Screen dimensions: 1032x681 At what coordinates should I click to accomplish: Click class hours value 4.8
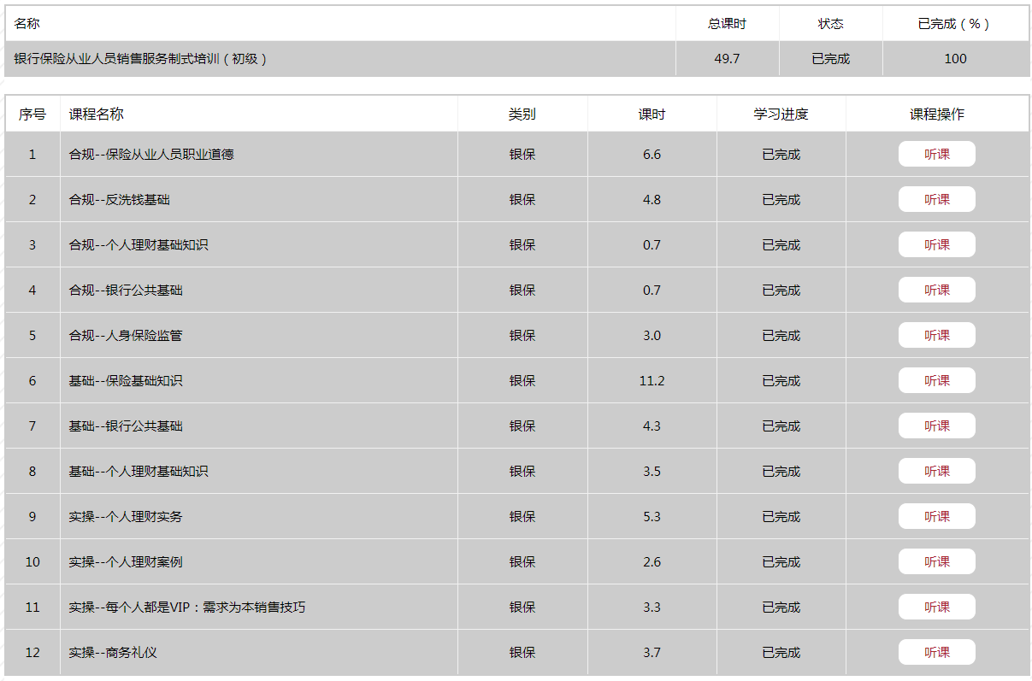click(652, 200)
